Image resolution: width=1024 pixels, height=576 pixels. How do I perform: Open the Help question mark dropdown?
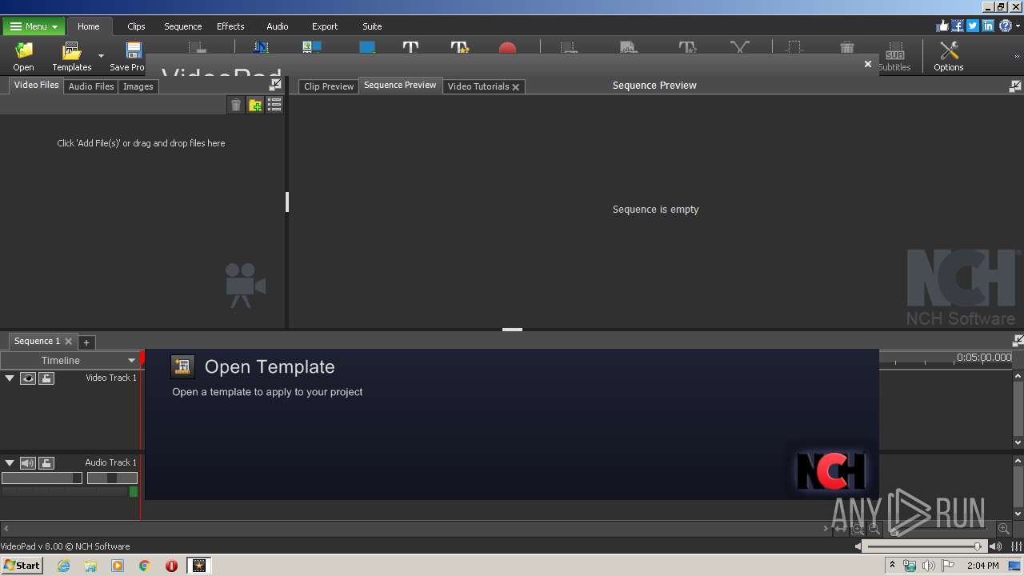(x=1008, y=26)
